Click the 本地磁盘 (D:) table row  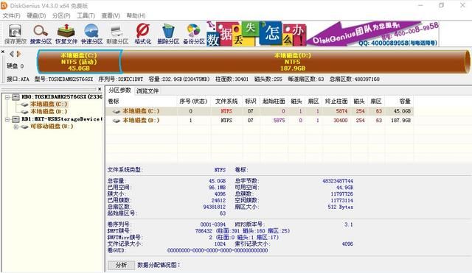pos(260,121)
